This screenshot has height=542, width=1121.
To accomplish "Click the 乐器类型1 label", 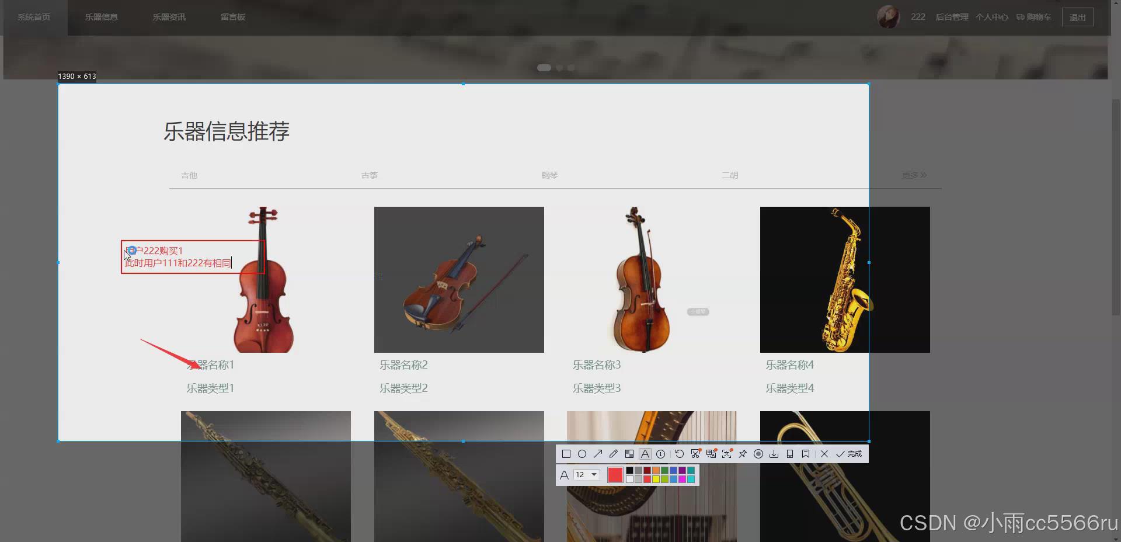I will [210, 388].
